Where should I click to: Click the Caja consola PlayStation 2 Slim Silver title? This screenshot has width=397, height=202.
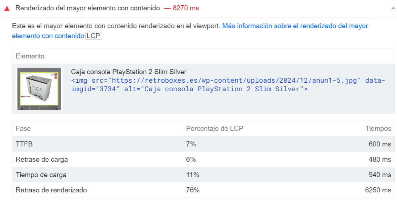pyautogui.click(x=129, y=72)
